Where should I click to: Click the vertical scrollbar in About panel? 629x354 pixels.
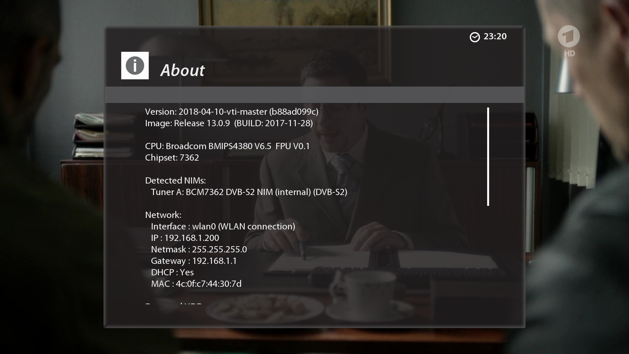tap(488, 157)
